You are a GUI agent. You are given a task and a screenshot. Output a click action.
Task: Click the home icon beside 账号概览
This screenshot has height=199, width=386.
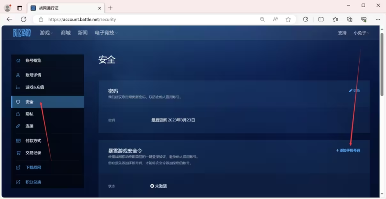click(18, 61)
